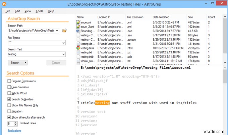This screenshot has height=135, width=228.
Task: Click file icon of the 132 bytes testing.txt row
Action: (78, 52)
